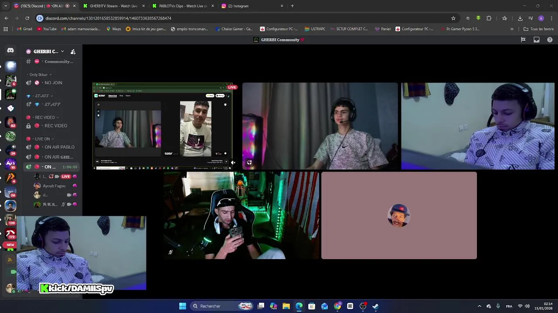Toggle system volume speaker in tray
Image resolution: width=558 pixels, height=313 pixels.
point(527,306)
